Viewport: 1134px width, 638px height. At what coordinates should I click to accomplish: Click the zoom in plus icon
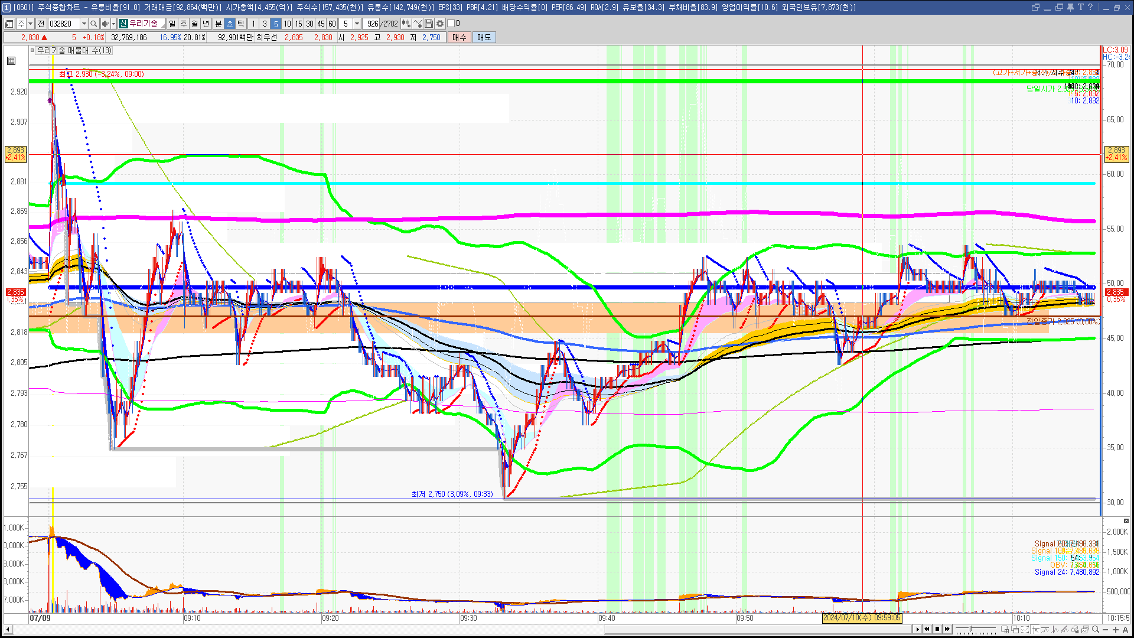(x=1116, y=629)
